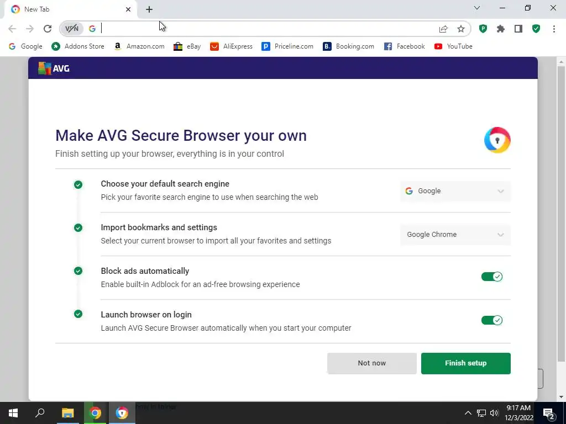Expand the Google search engine dropdown
Image resolution: width=566 pixels, height=424 pixels.
coord(455,191)
